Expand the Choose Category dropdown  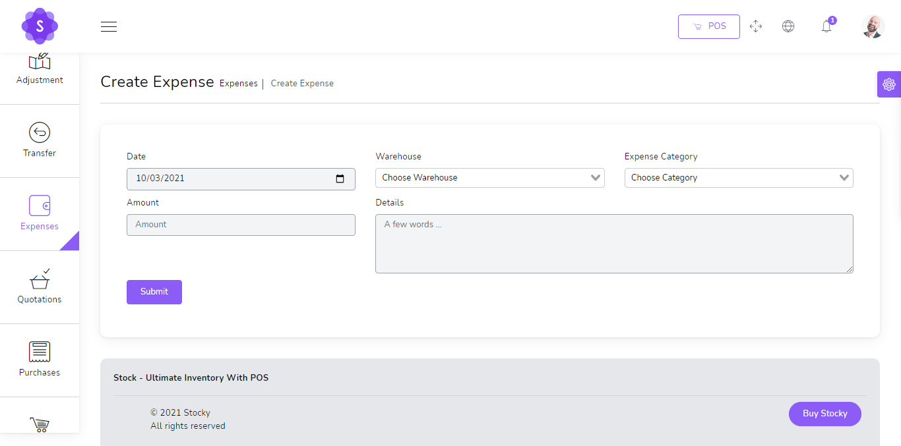pos(738,178)
